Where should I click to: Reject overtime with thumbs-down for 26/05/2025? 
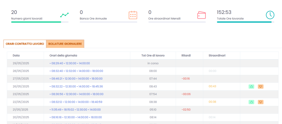click(261, 86)
